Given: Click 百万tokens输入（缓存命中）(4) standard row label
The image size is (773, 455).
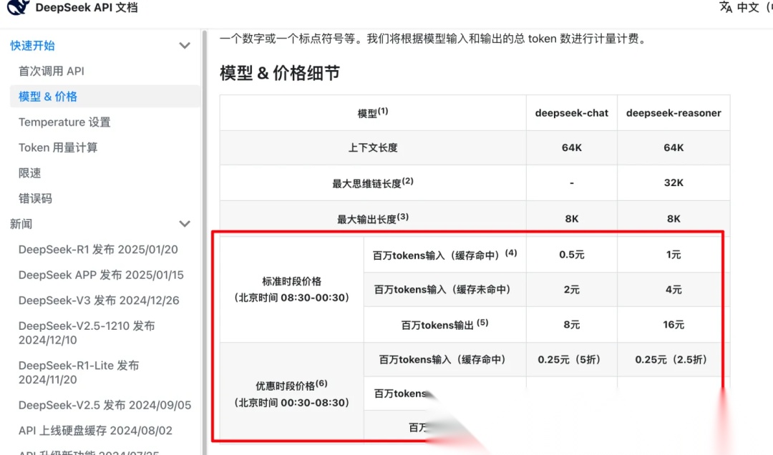Looking at the screenshot, I should point(444,255).
